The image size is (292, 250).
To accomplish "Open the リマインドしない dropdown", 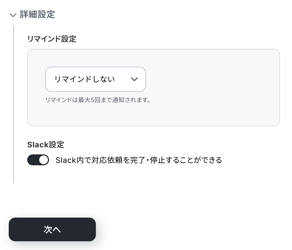I will tap(95, 79).
